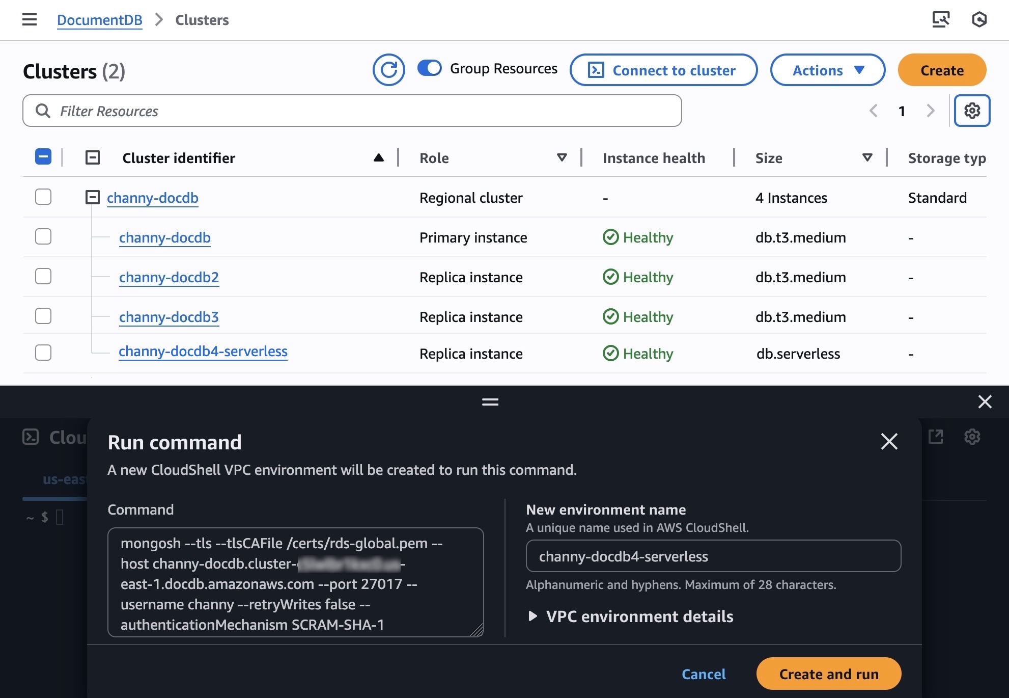The image size is (1009, 698).
Task: Select checkbox for channy-docdb2 instance
Action: 43,277
